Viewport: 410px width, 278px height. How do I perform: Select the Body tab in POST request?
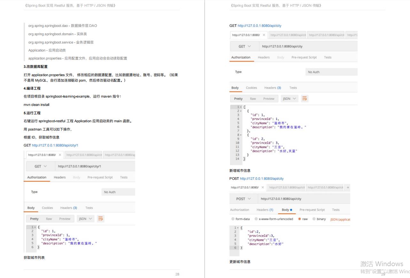point(287,210)
